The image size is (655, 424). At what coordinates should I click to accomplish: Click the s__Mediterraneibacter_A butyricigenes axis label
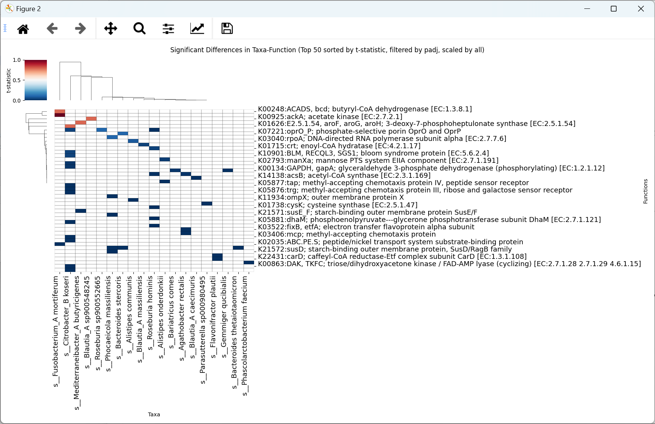click(76, 343)
